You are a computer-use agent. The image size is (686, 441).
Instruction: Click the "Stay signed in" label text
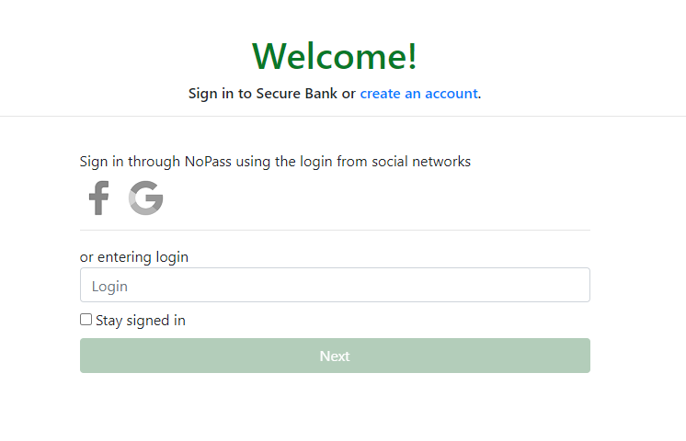pos(141,321)
